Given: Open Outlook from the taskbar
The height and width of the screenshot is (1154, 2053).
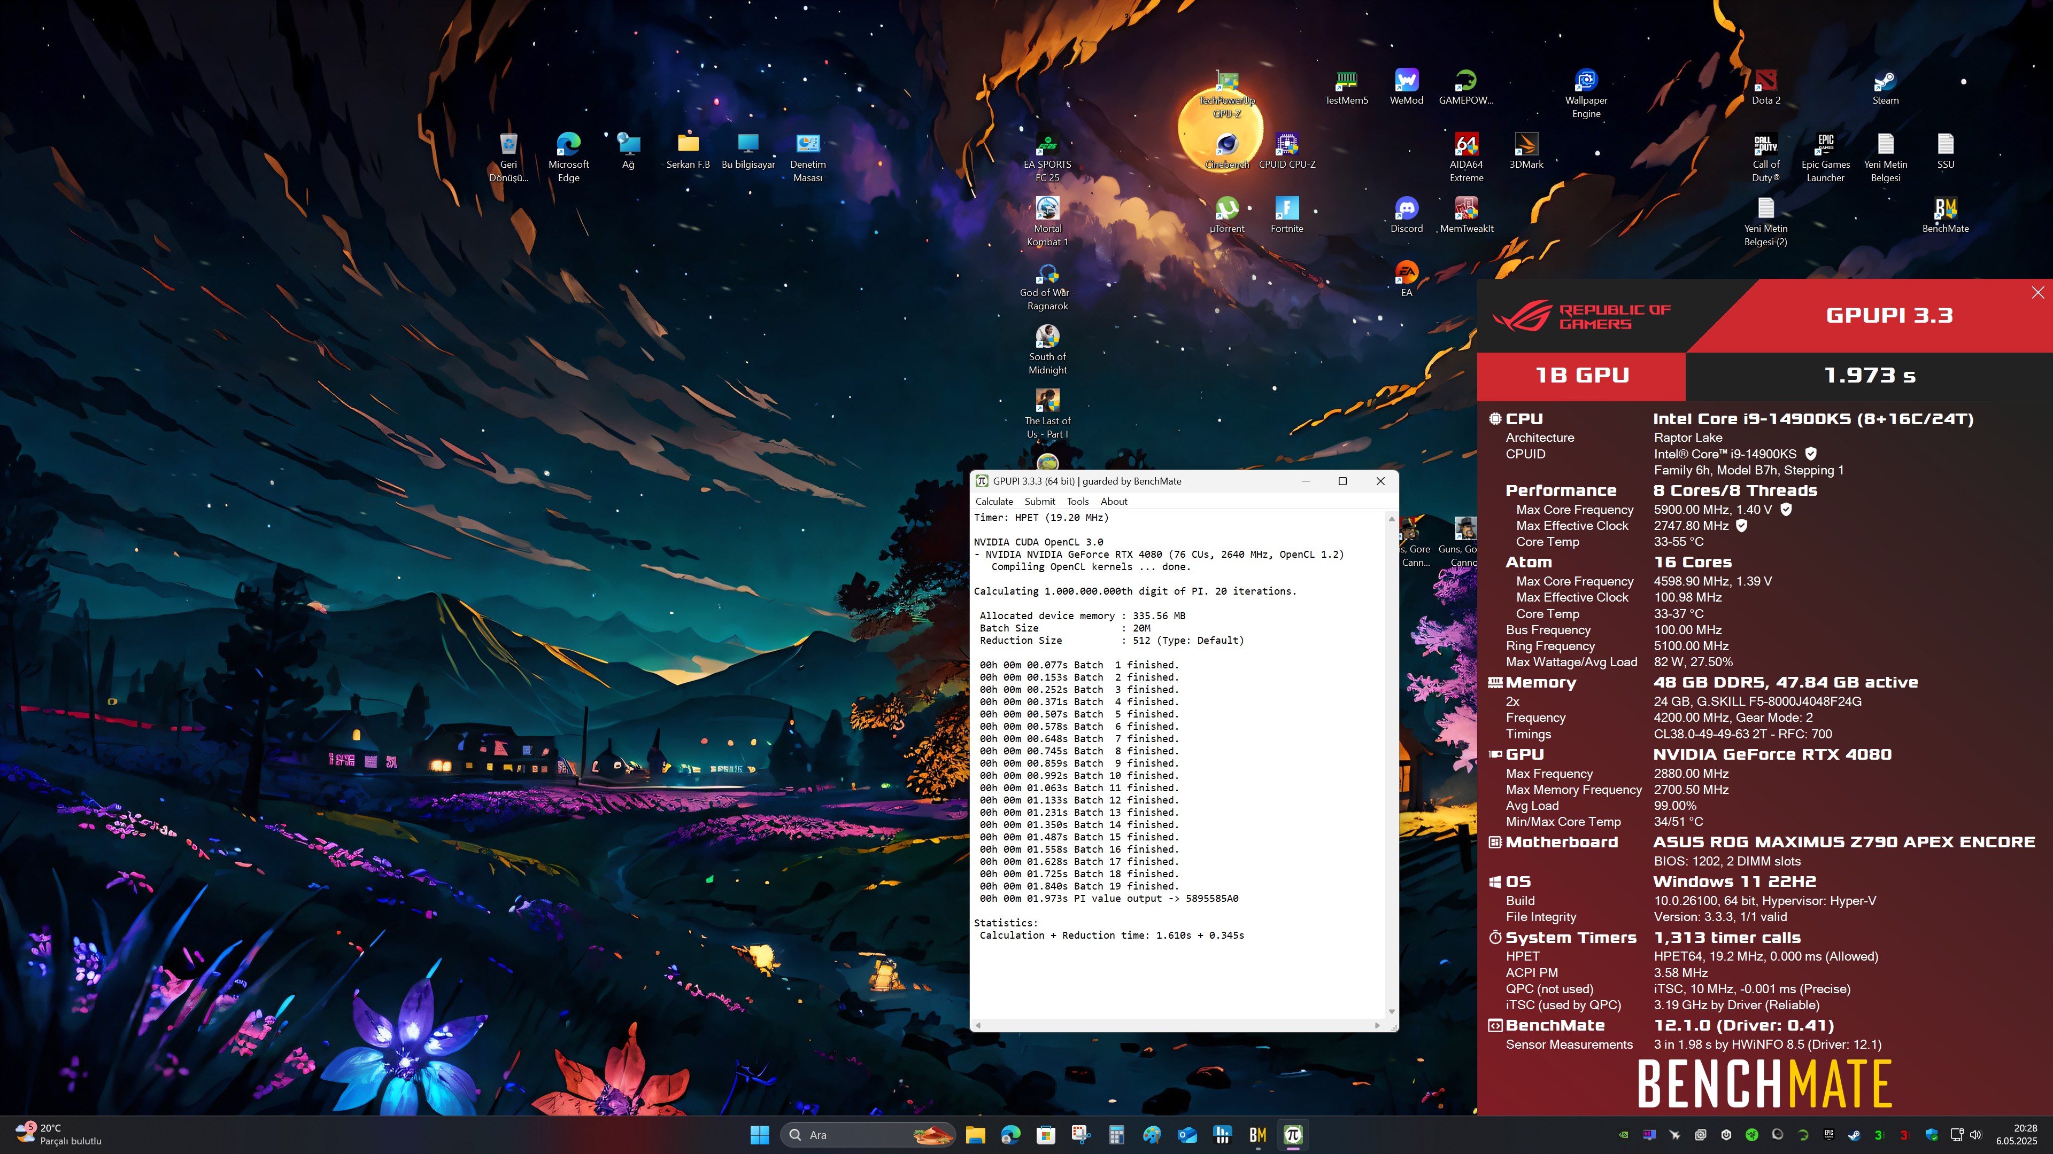Looking at the screenshot, I should click(x=1187, y=1135).
